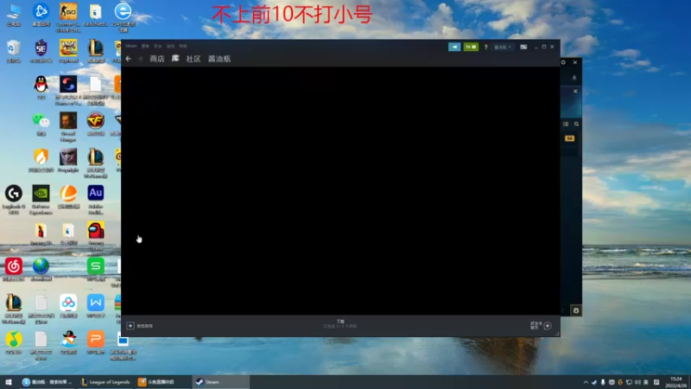Switch to the Steam taskbar button

(x=221, y=382)
